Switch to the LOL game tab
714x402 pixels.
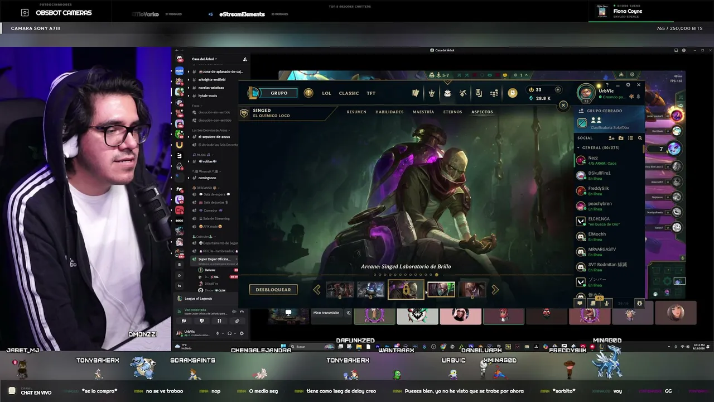tap(327, 93)
